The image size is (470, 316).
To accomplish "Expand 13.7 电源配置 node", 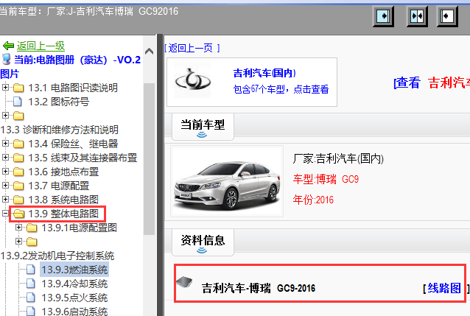I will [x=5, y=186].
